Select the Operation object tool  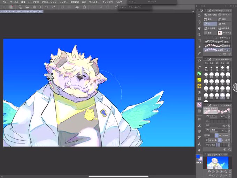pos(199,35)
